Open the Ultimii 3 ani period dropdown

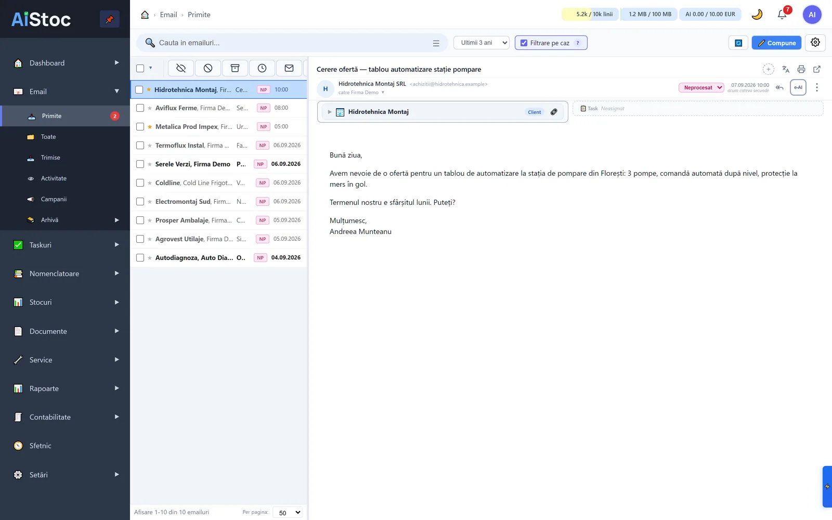pyautogui.click(x=482, y=43)
